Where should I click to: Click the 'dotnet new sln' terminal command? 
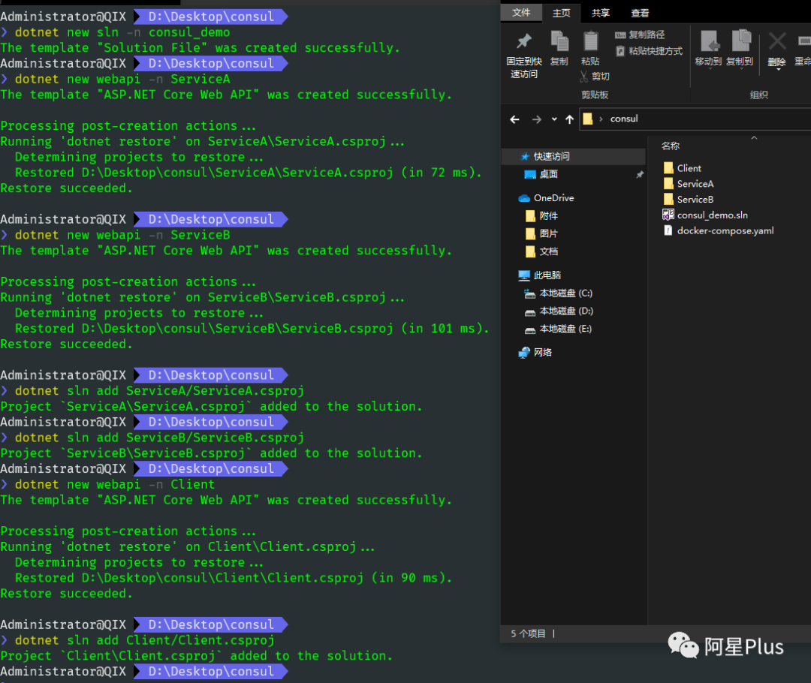coord(122,32)
